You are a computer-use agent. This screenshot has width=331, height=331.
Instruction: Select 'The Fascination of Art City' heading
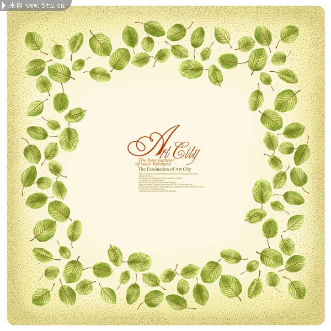pos(164,169)
